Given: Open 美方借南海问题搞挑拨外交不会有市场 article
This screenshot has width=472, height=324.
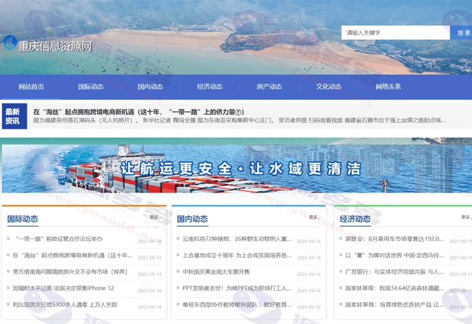Looking at the screenshot, I should pyautogui.click(x=70, y=272).
